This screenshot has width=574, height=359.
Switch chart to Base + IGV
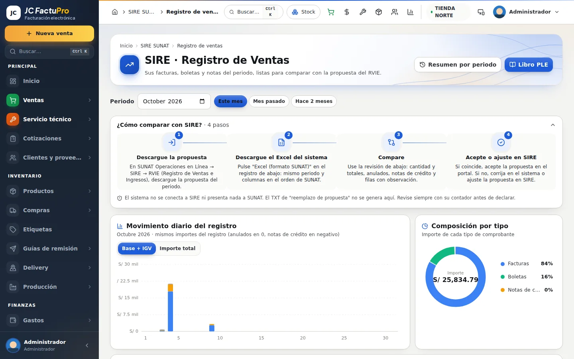(137, 249)
